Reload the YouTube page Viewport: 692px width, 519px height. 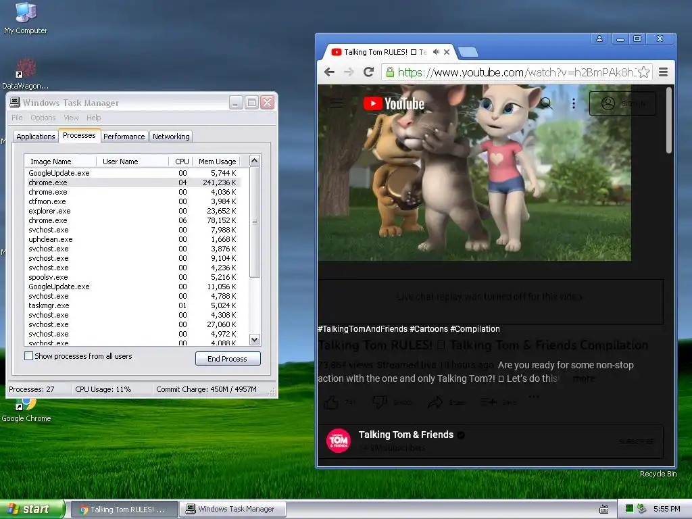click(368, 72)
